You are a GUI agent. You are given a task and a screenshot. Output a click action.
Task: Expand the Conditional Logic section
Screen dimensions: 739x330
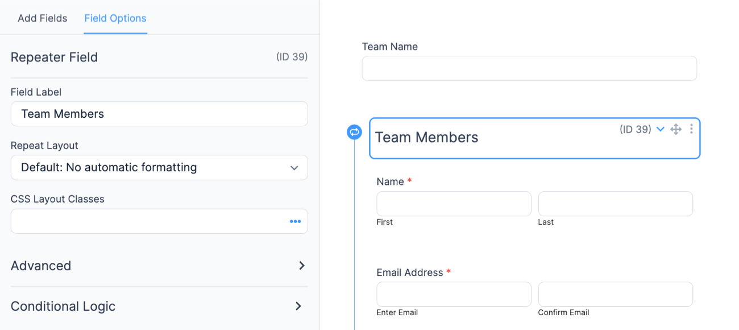(159, 306)
